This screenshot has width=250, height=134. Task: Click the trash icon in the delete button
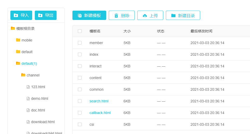(x=116, y=16)
